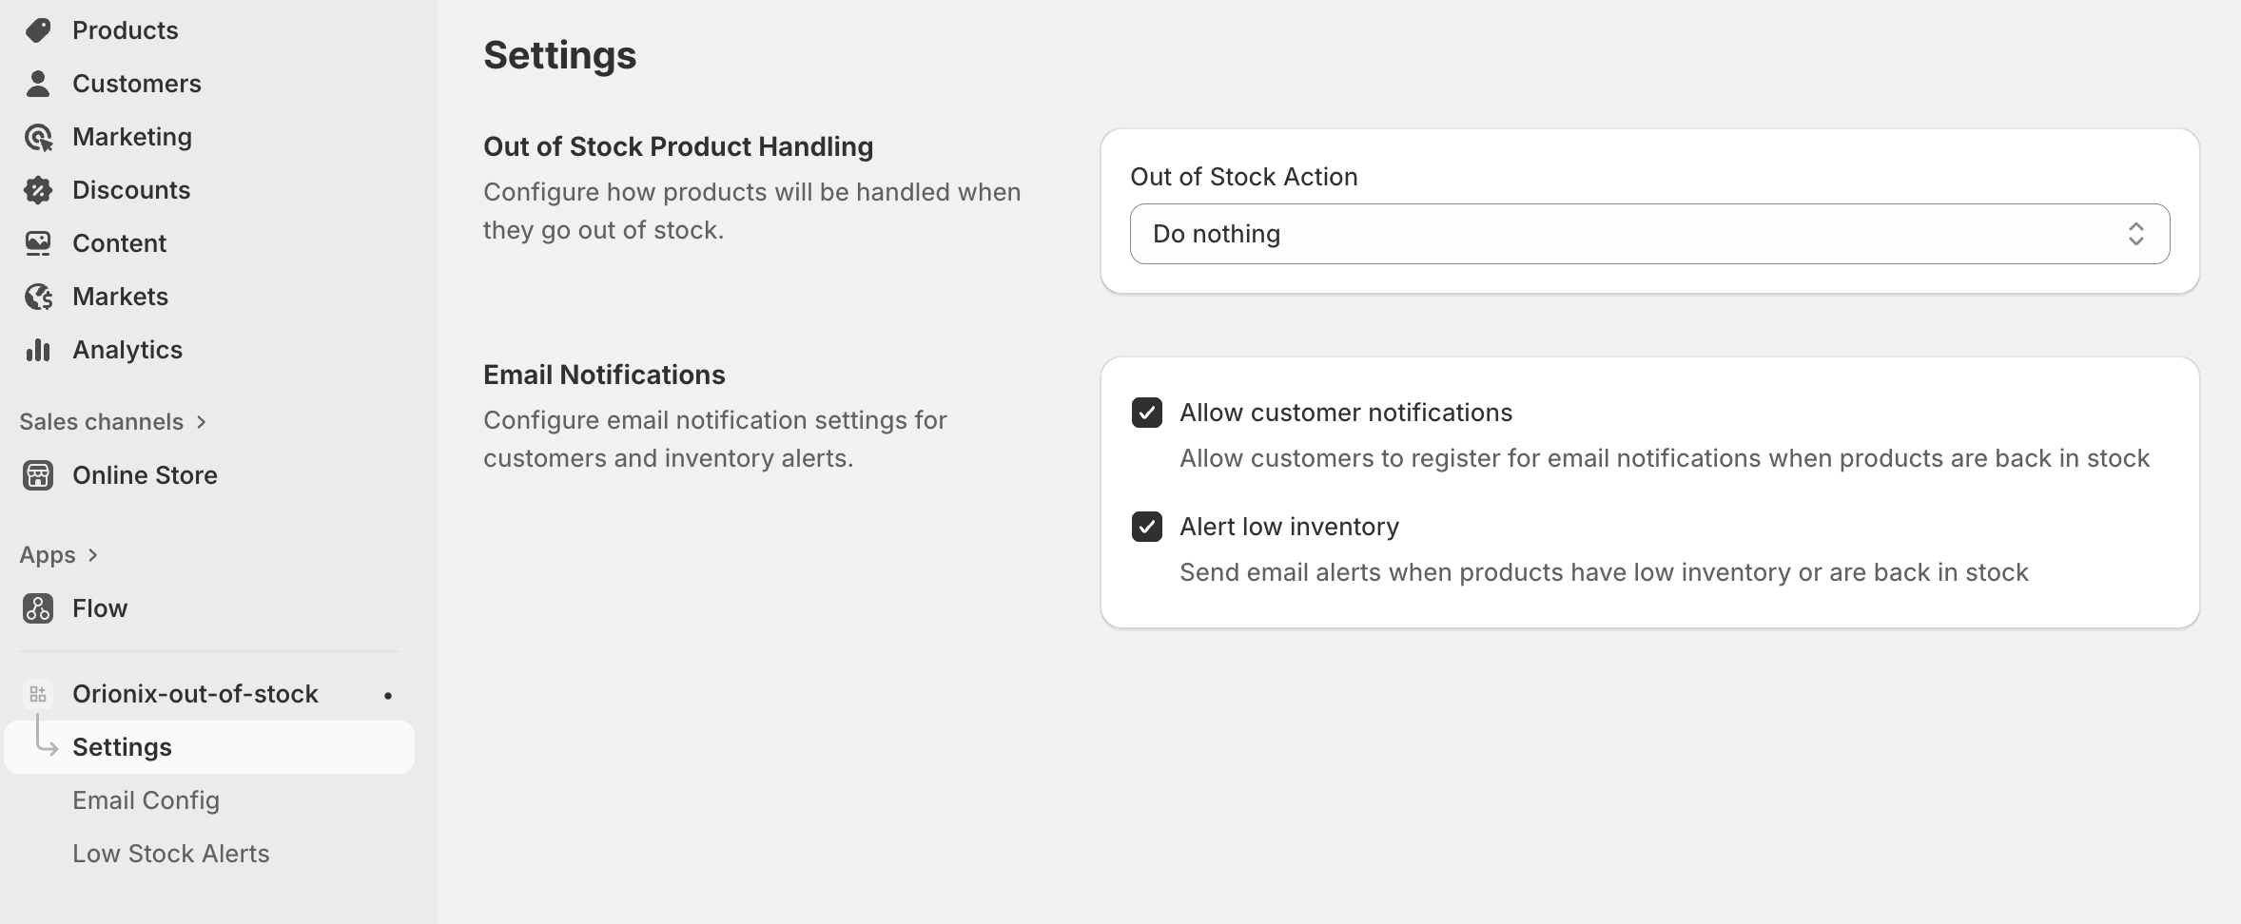
Task: Select Settings in the app submenu
Action: [x=123, y=747]
